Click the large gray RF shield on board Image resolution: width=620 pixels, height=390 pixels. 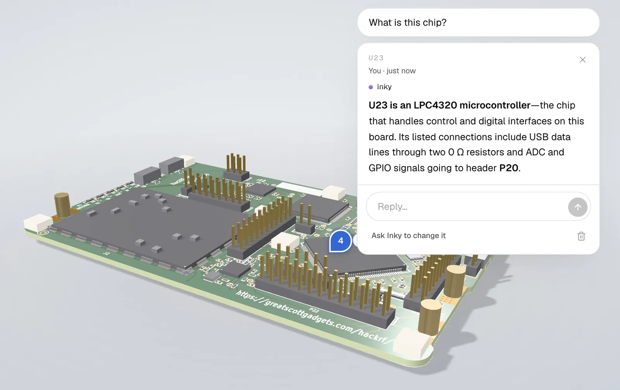pyautogui.click(x=147, y=228)
